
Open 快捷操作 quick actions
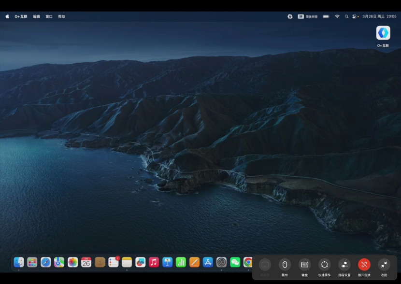pyautogui.click(x=324, y=265)
